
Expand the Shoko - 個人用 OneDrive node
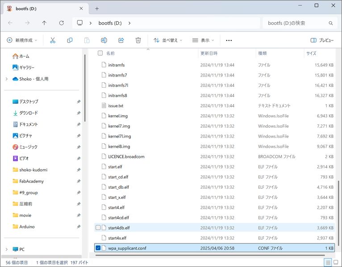pyautogui.click(x=7, y=79)
